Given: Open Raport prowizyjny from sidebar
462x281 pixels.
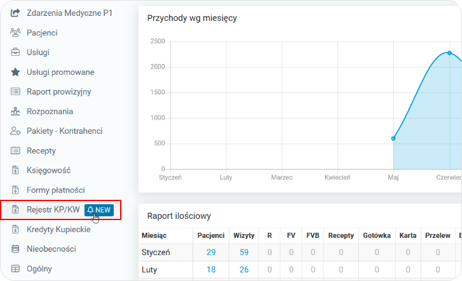Looking at the screenshot, I should tap(58, 91).
